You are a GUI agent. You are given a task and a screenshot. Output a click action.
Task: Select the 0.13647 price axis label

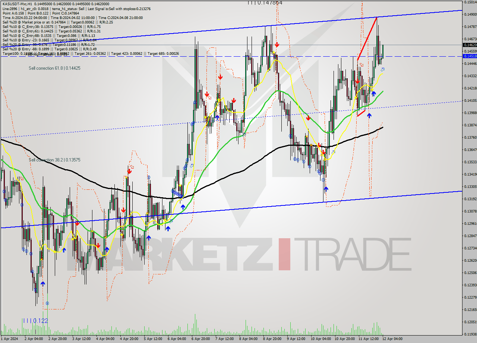tap(471, 150)
